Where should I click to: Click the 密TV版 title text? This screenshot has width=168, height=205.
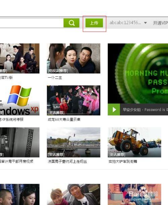tap(6, 78)
